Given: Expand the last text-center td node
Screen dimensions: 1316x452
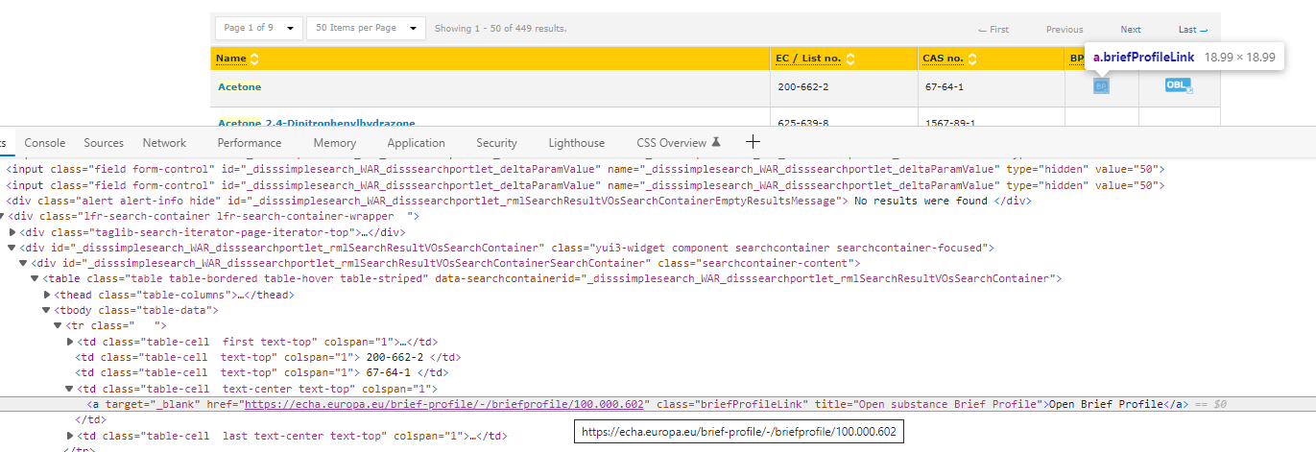Looking at the screenshot, I should click(x=70, y=436).
